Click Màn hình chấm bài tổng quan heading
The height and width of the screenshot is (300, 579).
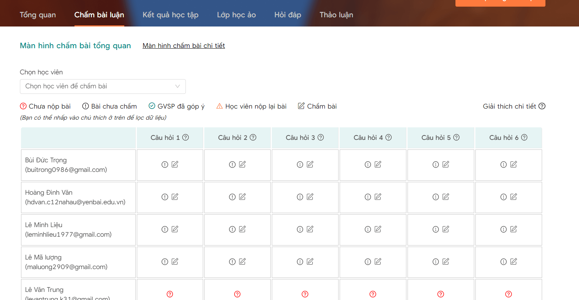click(x=76, y=46)
